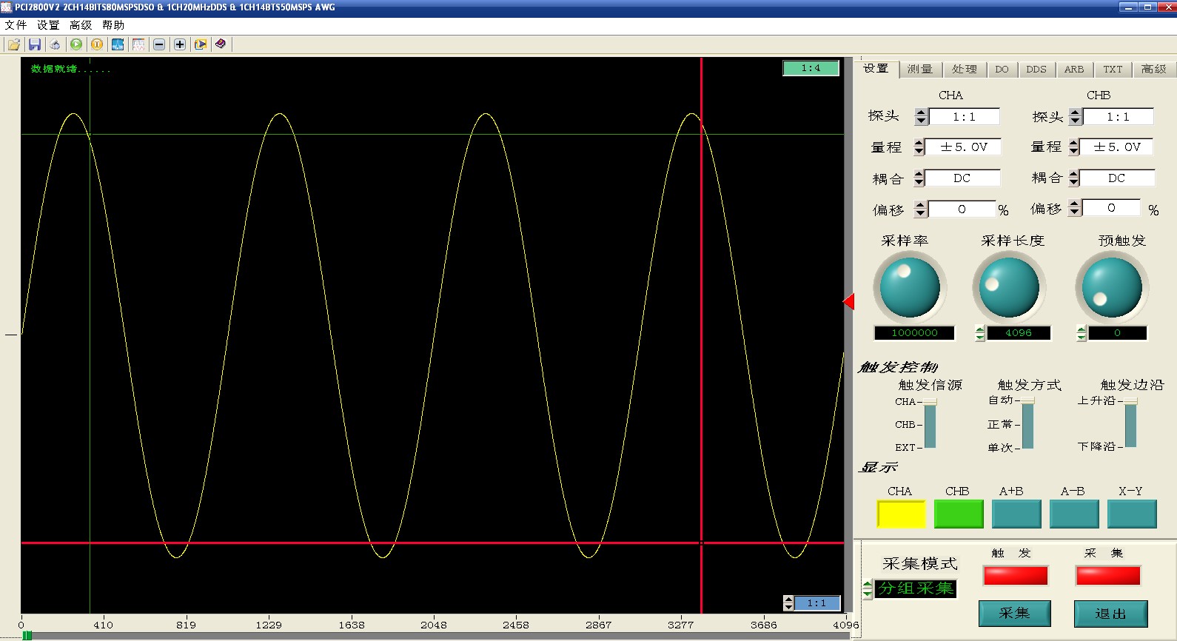Screen dimensions: 1177x641
Task: Pause acquisition with the orange pause icon
Action: 97,44
